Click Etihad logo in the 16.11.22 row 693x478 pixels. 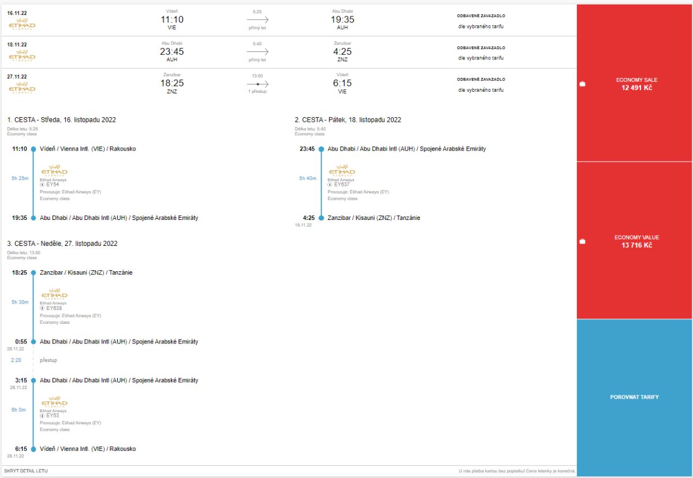(x=22, y=26)
